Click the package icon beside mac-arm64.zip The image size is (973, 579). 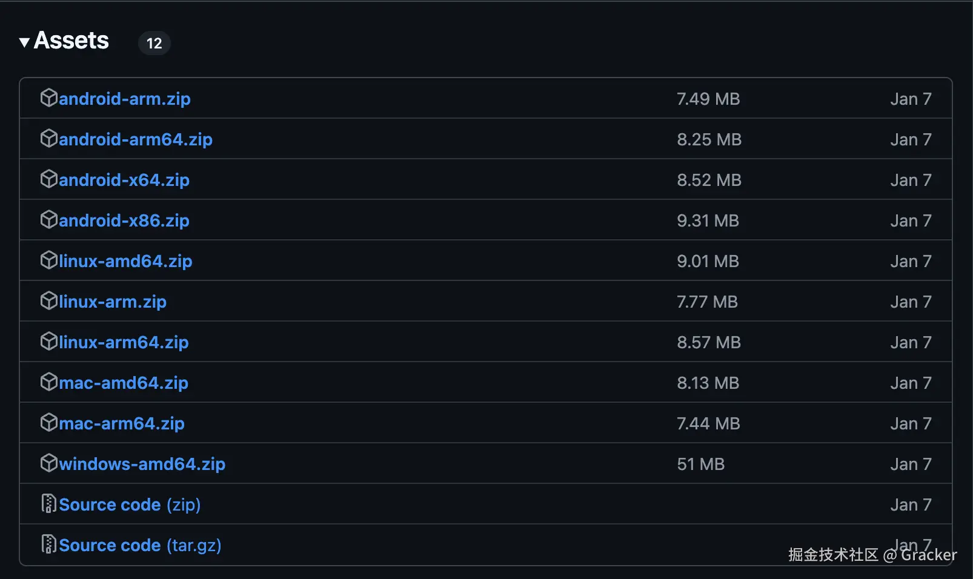point(48,423)
